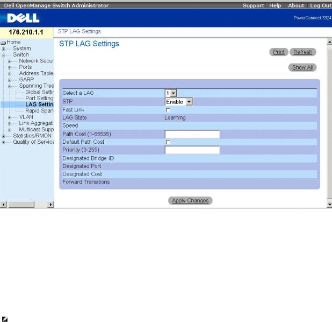Expand the VLAN tree node
This screenshot has width=332, height=322.
[x=10, y=117]
